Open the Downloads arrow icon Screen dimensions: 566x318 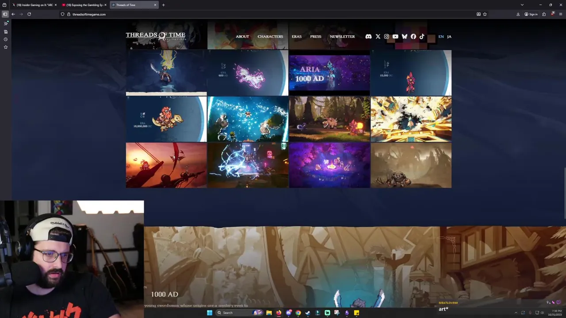tap(518, 14)
